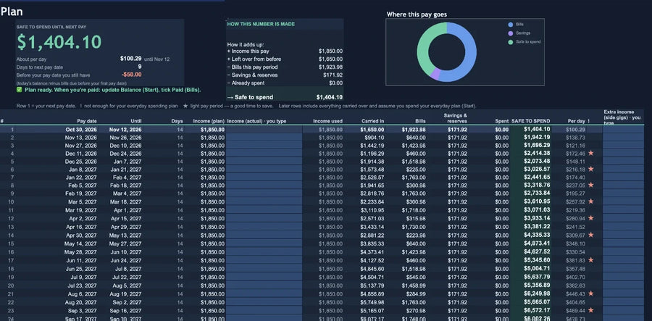
Task: Click the 'Extra income (side gigs)' column header
Action: [622, 117]
